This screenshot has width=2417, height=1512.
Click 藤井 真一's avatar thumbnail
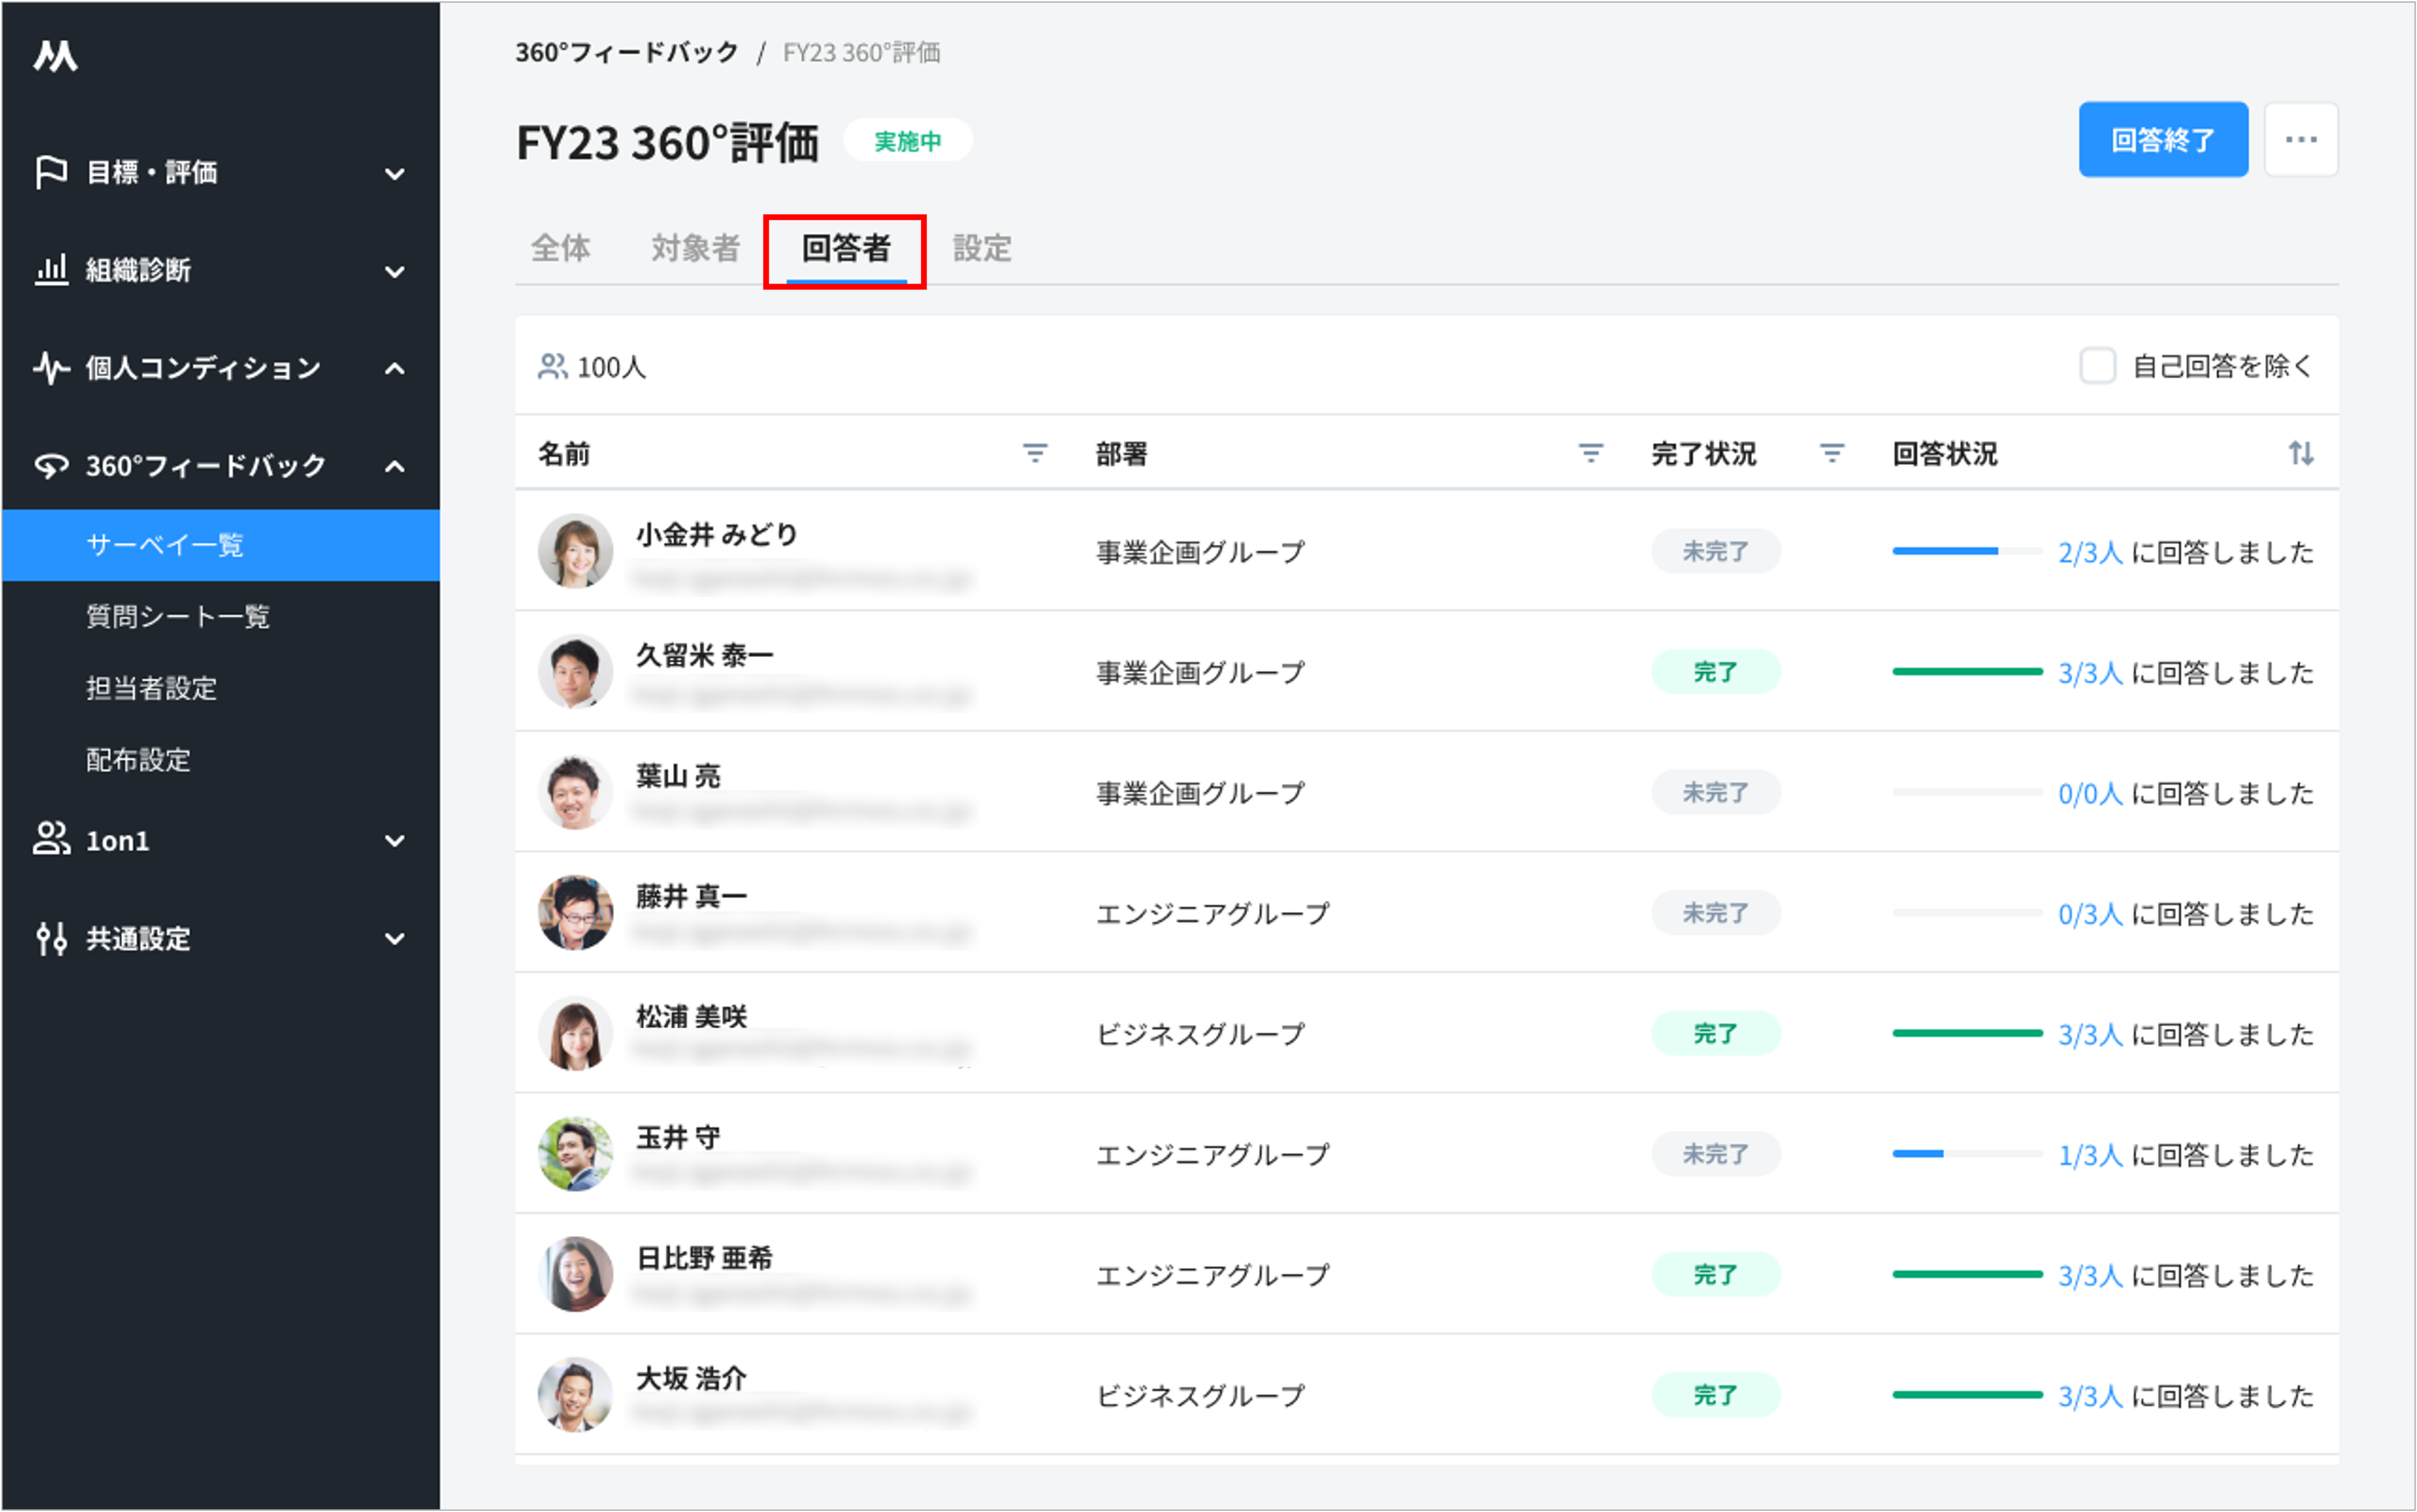(x=575, y=912)
